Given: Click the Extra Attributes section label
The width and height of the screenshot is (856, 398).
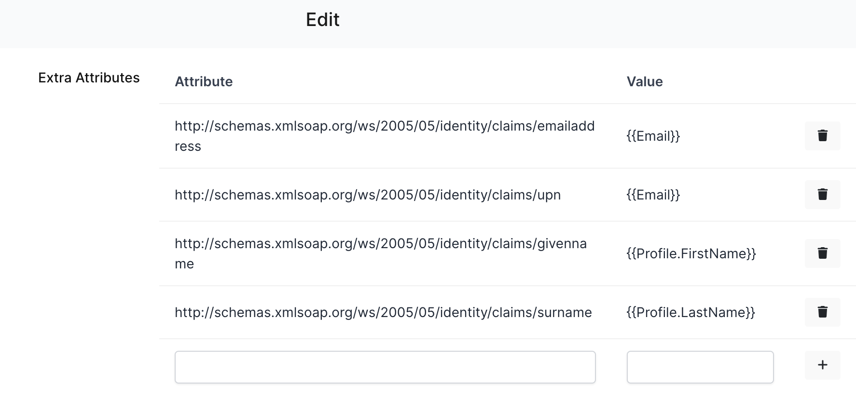Looking at the screenshot, I should point(89,78).
